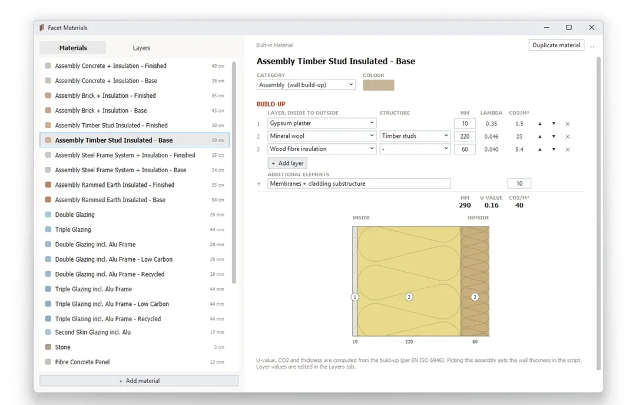Move Wood fibre insulation layer up
Viewport: 636px width, 405px height.
[539, 150]
